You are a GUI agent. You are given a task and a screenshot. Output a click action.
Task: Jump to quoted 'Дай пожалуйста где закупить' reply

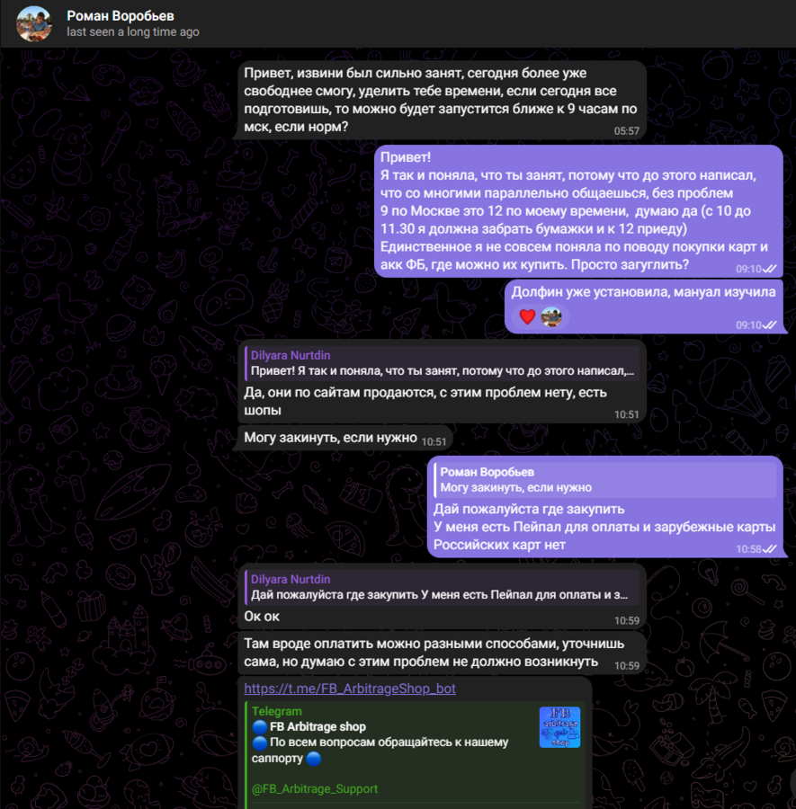442,587
